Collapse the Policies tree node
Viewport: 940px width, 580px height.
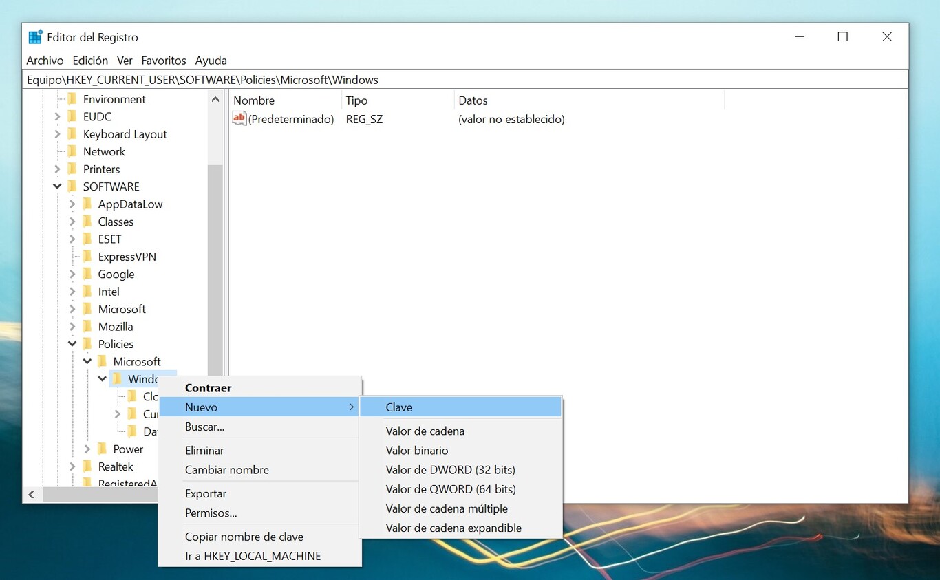coord(72,344)
